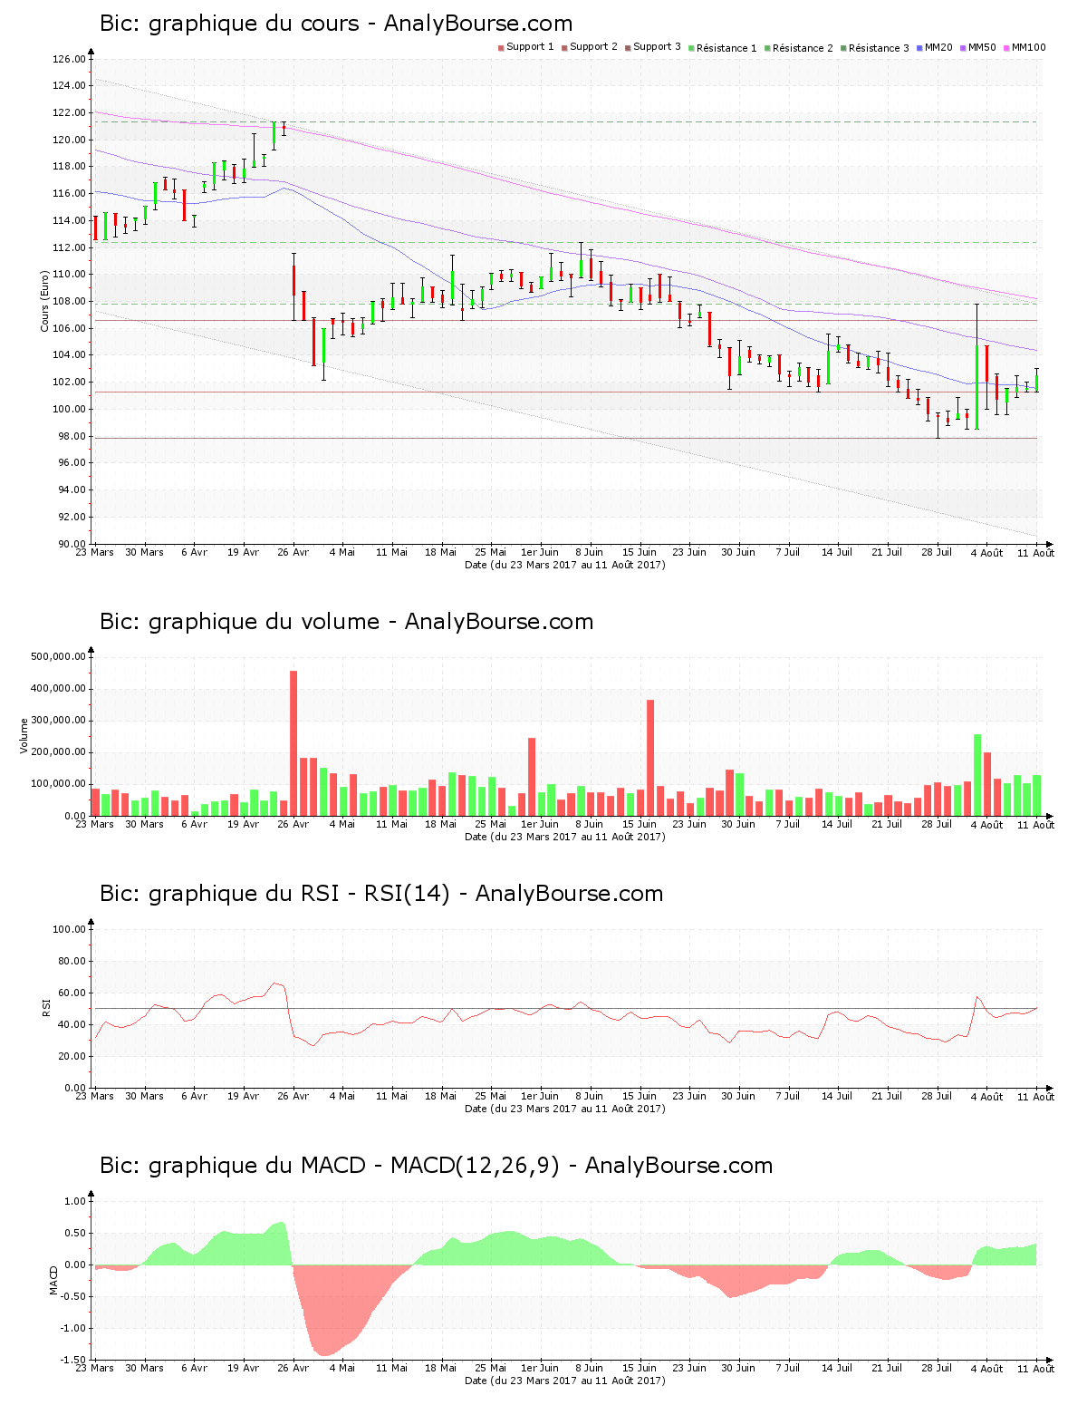Click the date range caption under volume chart
This screenshot has height=1405, width=1087.
(x=565, y=837)
